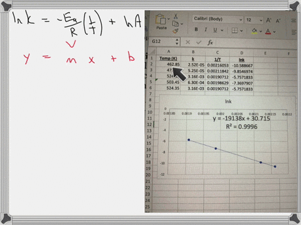Toggle Bold formatting
Screen dimensions: 301x225
[196, 29]
